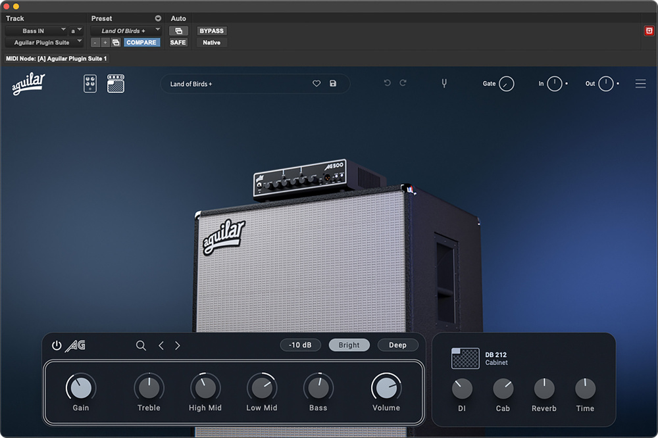Image resolution: width=658 pixels, height=438 pixels.
Task: Disable the Bright switch
Action: [x=349, y=345]
